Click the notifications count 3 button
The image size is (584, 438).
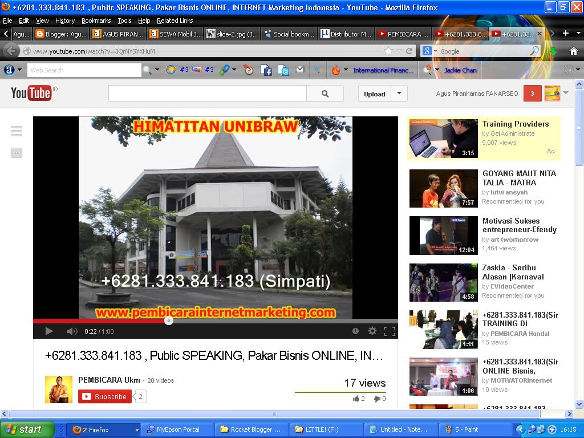point(532,94)
